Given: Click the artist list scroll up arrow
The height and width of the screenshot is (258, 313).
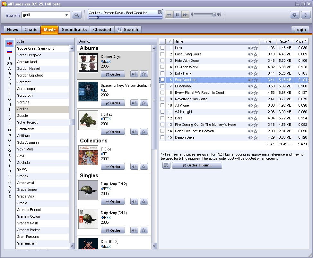Looking at the screenshot, I should (72, 48).
